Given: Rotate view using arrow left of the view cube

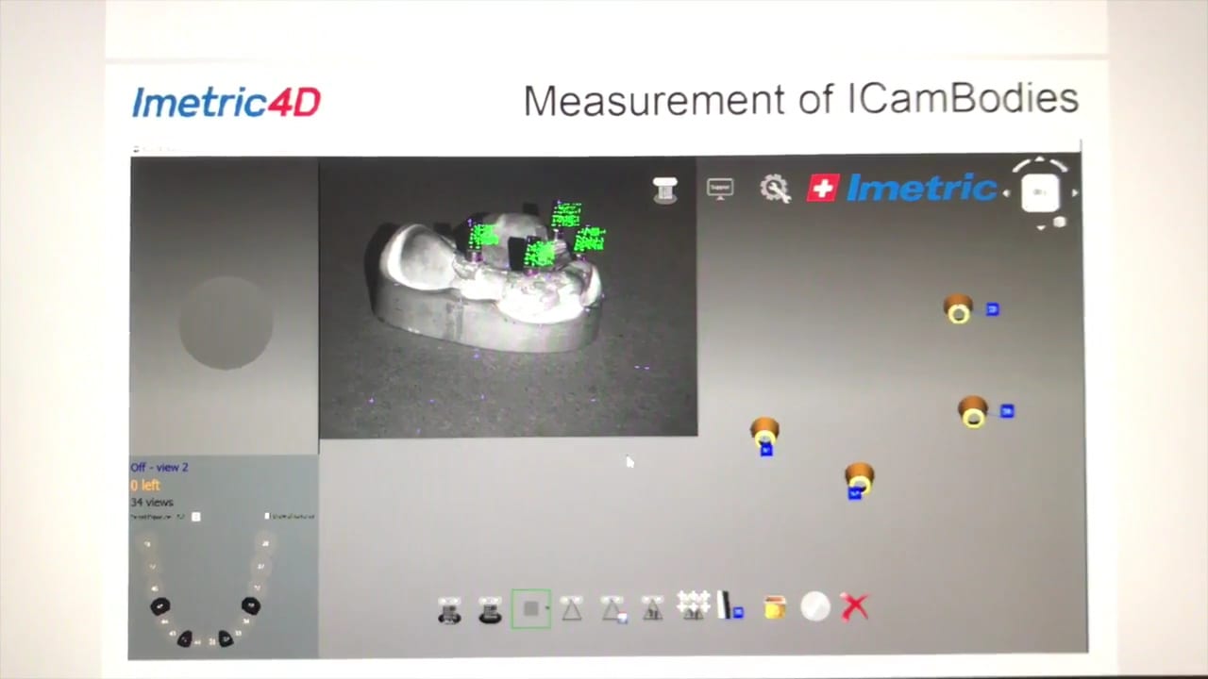Looking at the screenshot, I should pyautogui.click(x=1006, y=193).
